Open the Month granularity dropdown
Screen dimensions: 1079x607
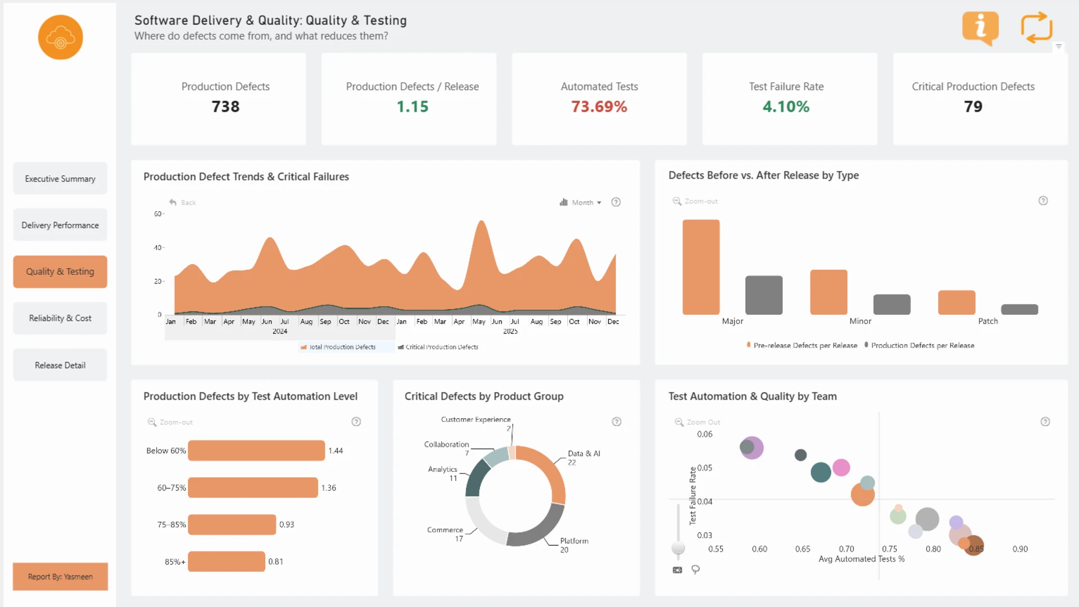(581, 202)
